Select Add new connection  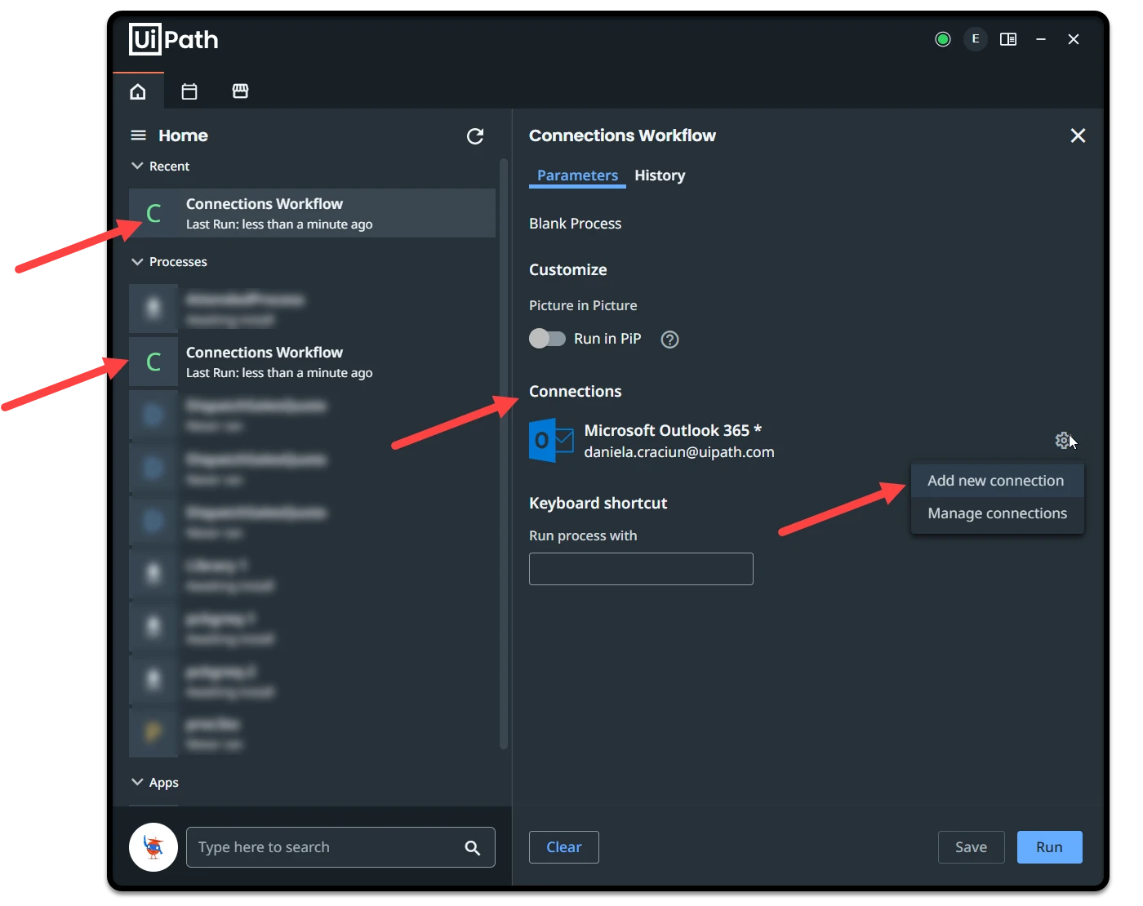997,481
